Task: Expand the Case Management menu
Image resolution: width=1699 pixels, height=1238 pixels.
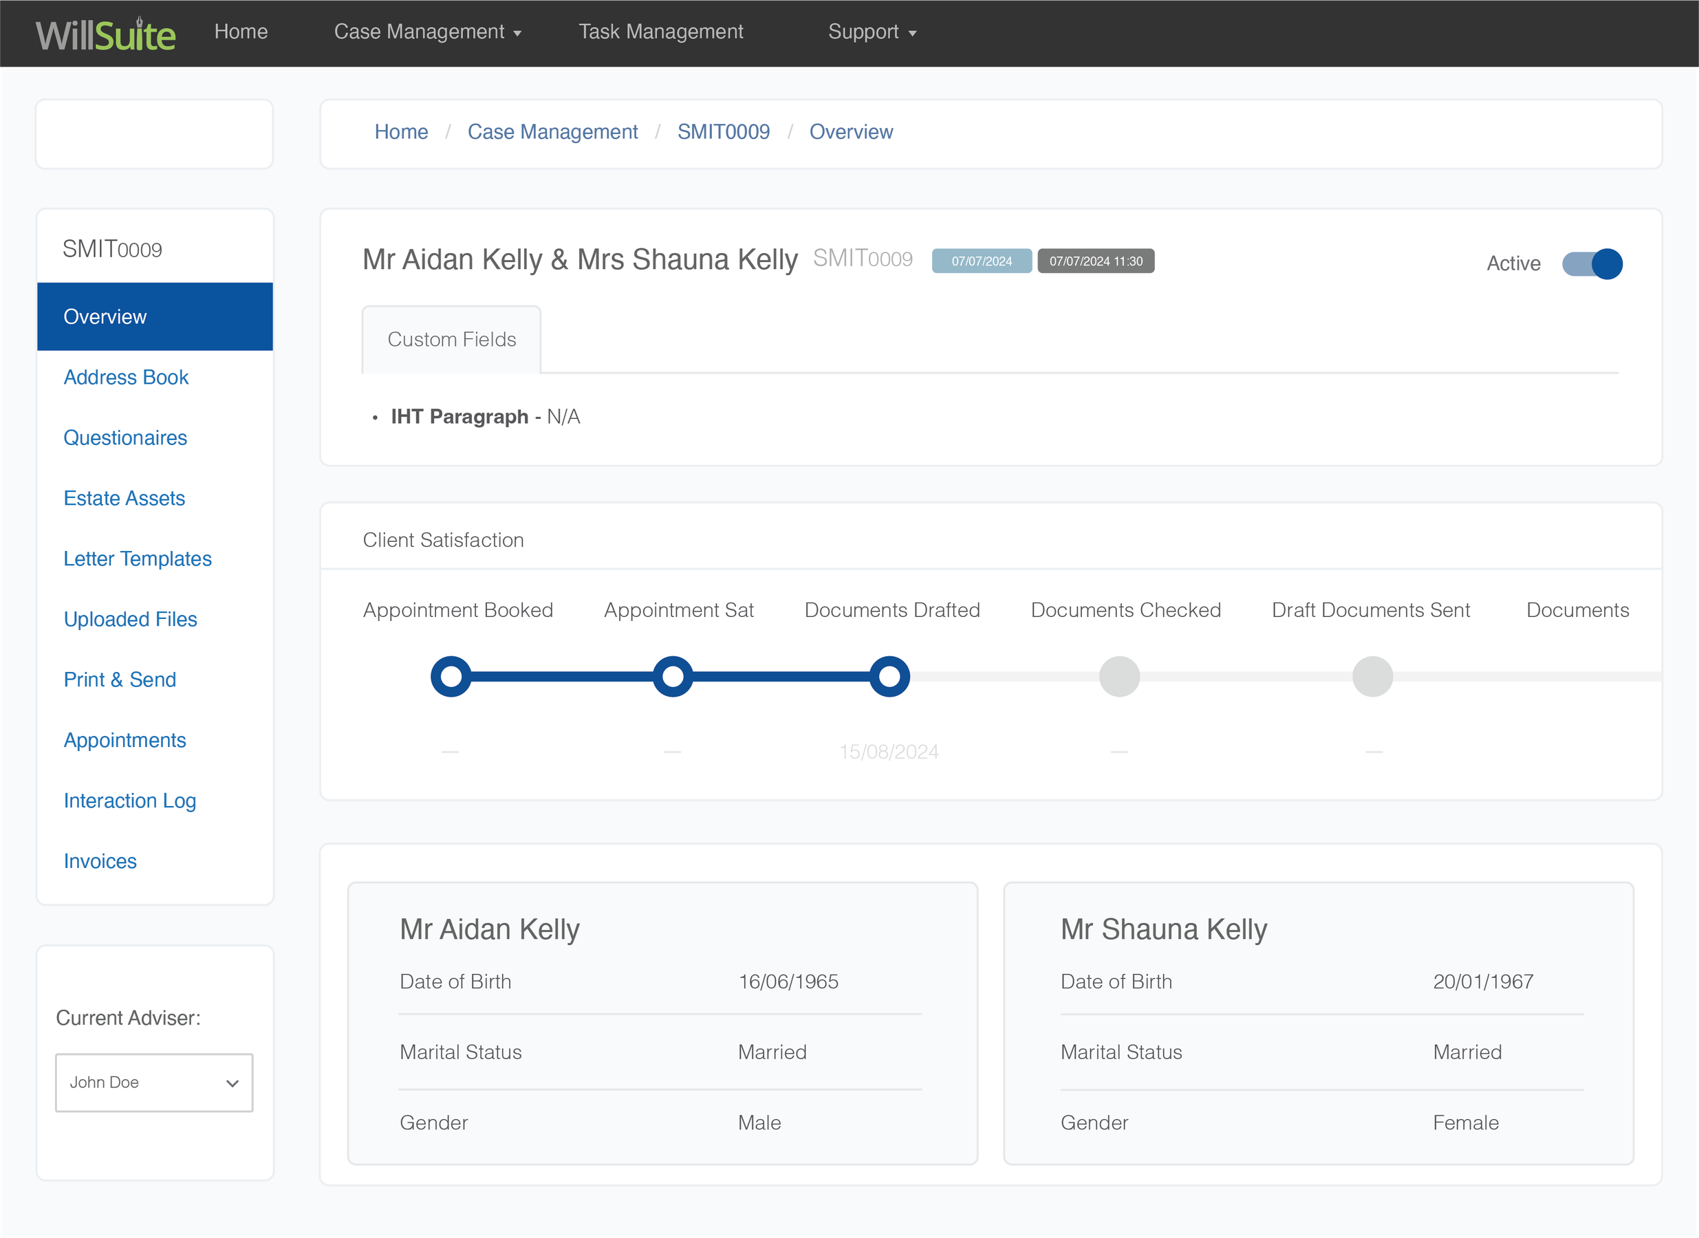Action: pos(428,32)
